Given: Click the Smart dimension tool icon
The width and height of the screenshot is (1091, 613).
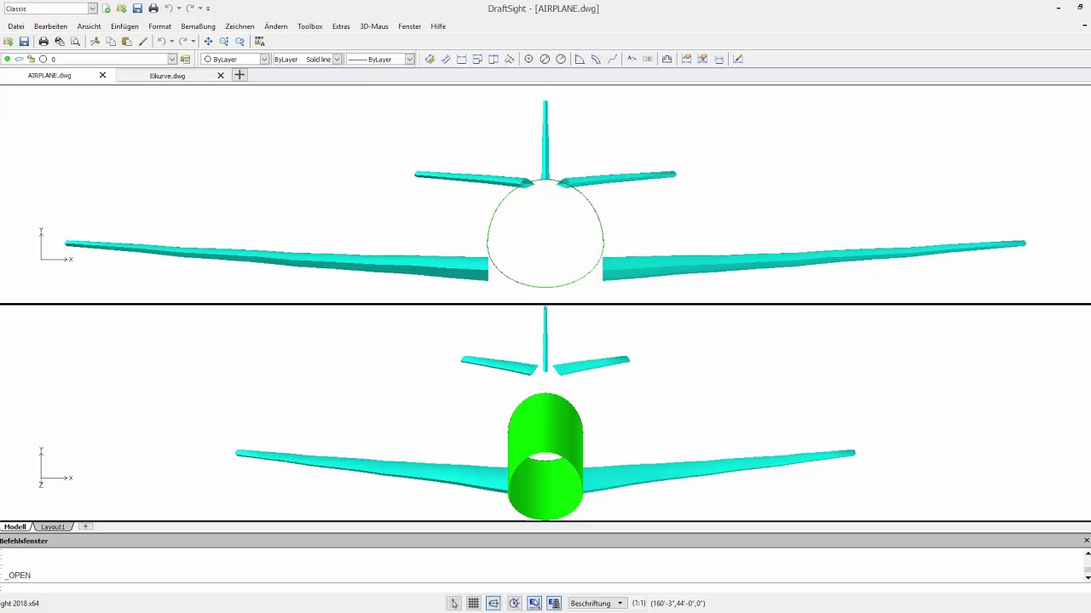Looking at the screenshot, I should 430,60.
